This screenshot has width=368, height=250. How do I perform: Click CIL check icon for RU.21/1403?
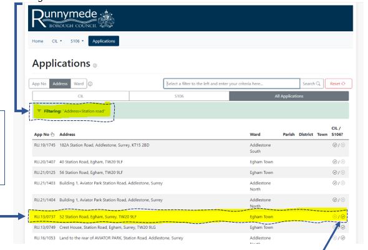tap(335, 183)
